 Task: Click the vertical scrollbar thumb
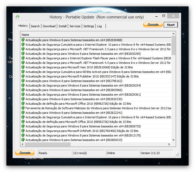(174, 45)
